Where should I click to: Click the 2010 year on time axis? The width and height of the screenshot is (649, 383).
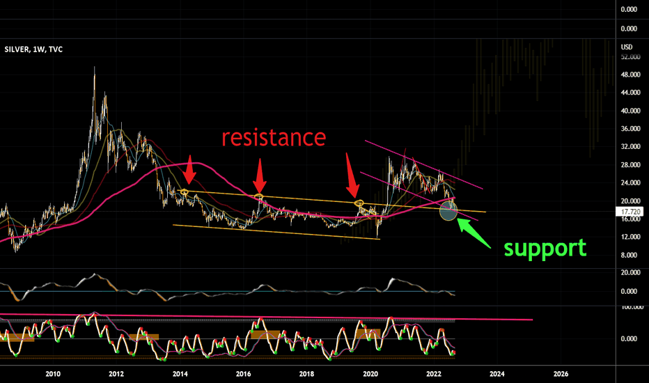pos(53,374)
